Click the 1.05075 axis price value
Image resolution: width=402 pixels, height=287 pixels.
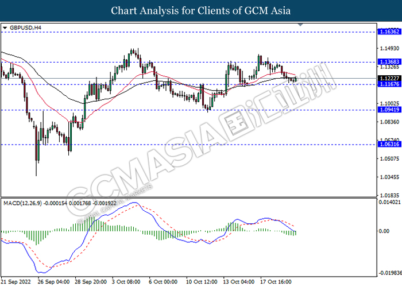[x=390, y=159]
